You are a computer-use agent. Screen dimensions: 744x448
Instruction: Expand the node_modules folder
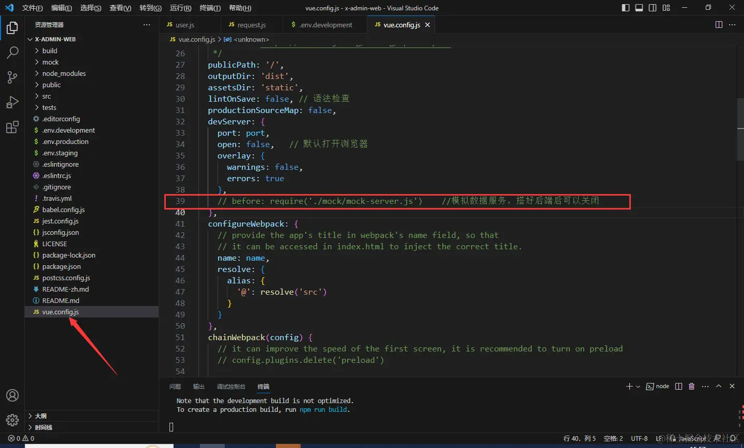click(x=91, y=73)
